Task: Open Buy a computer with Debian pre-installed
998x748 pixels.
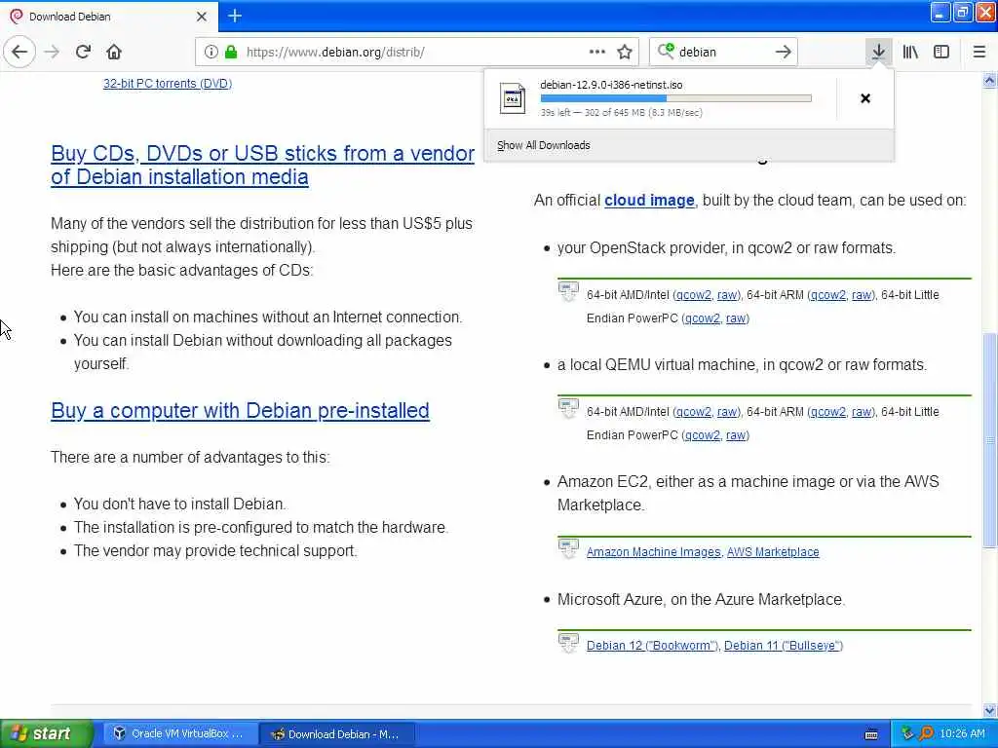Action: point(240,411)
